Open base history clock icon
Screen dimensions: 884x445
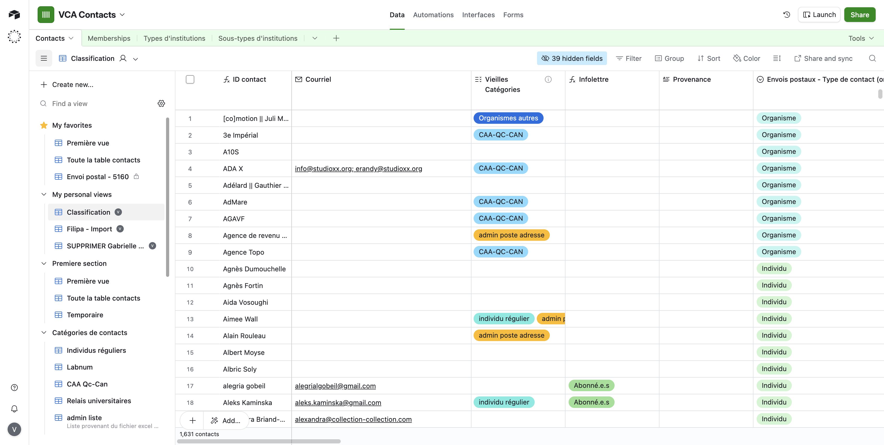(x=787, y=14)
